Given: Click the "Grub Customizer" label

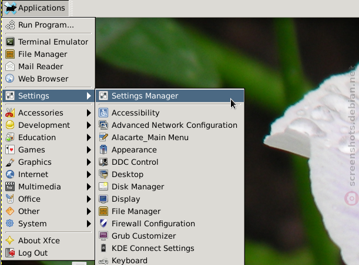Looking at the screenshot, I should point(144,236).
